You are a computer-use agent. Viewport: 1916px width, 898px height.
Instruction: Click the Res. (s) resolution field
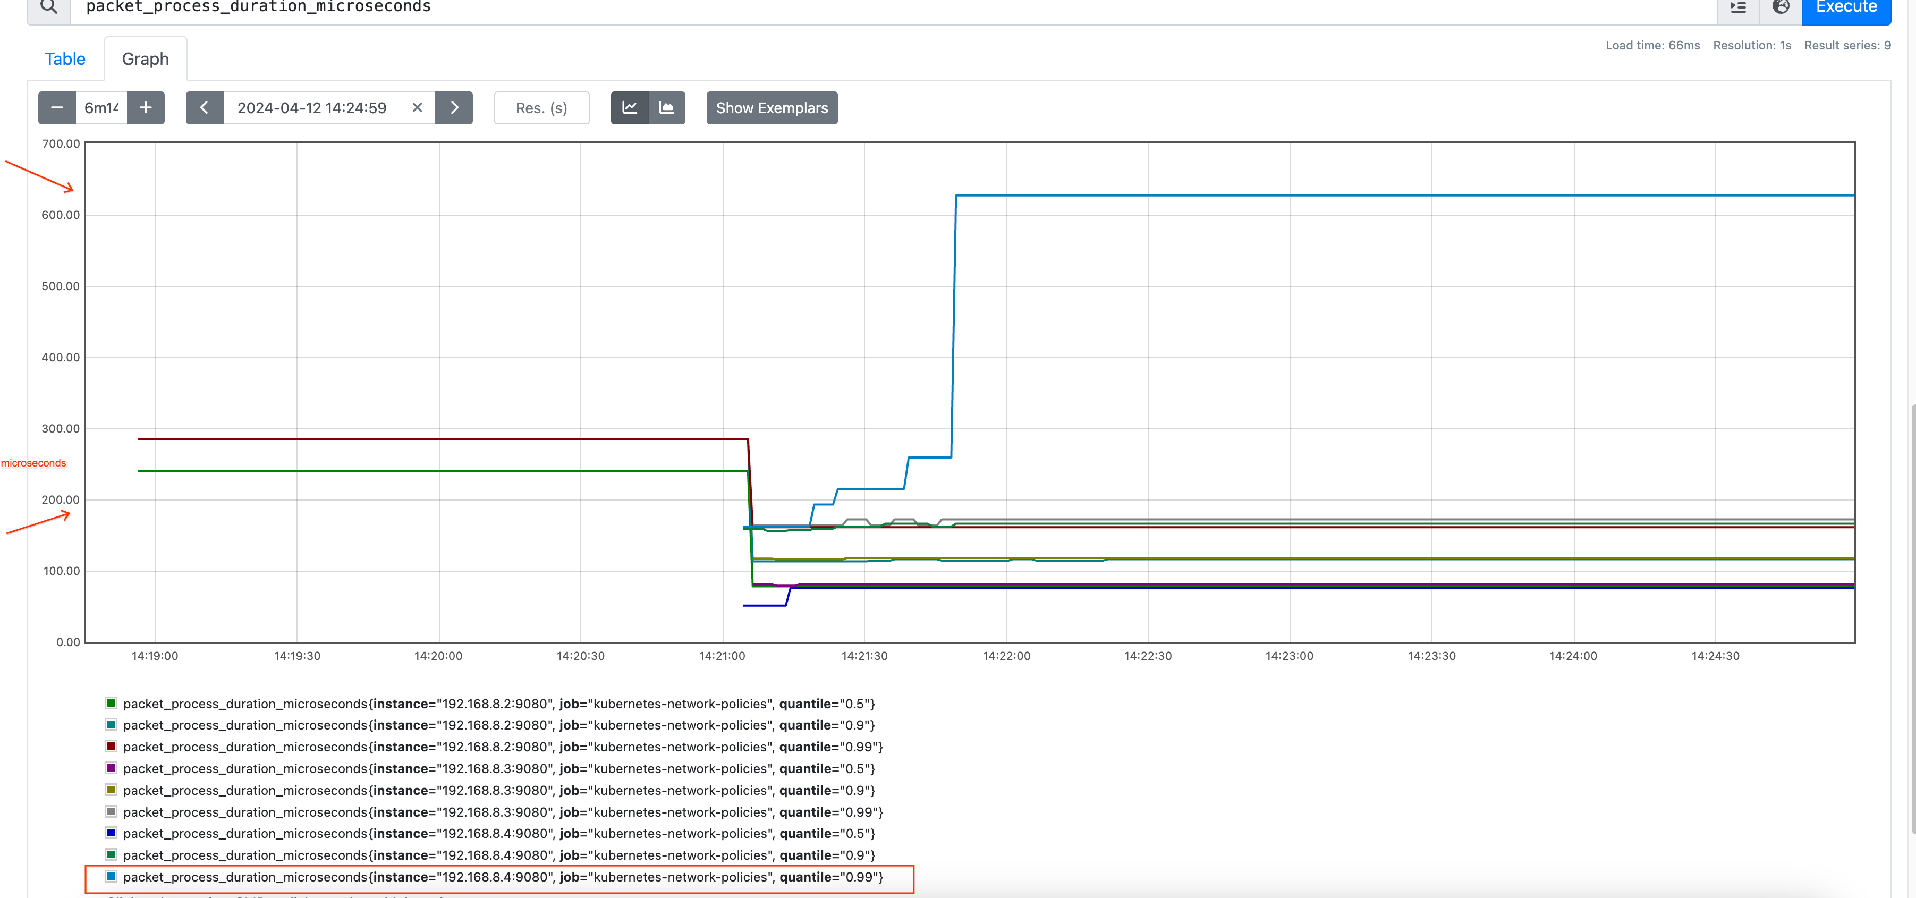(541, 108)
